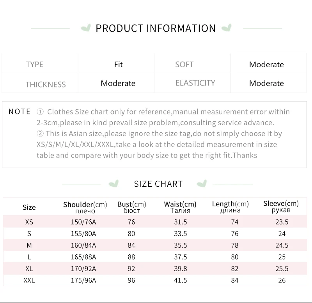Screen dimensions: 312x303
Task: Click the PRODUCT INFORMATION heading
Action: point(156,28)
